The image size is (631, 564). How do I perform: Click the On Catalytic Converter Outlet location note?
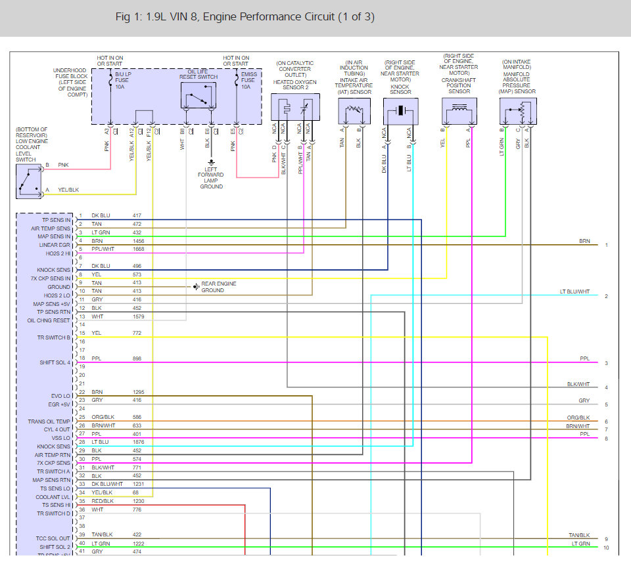click(x=295, y=69)
